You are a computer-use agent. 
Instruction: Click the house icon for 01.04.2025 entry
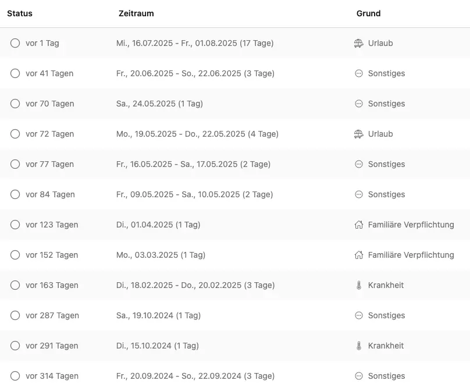[x=358, y=225]
